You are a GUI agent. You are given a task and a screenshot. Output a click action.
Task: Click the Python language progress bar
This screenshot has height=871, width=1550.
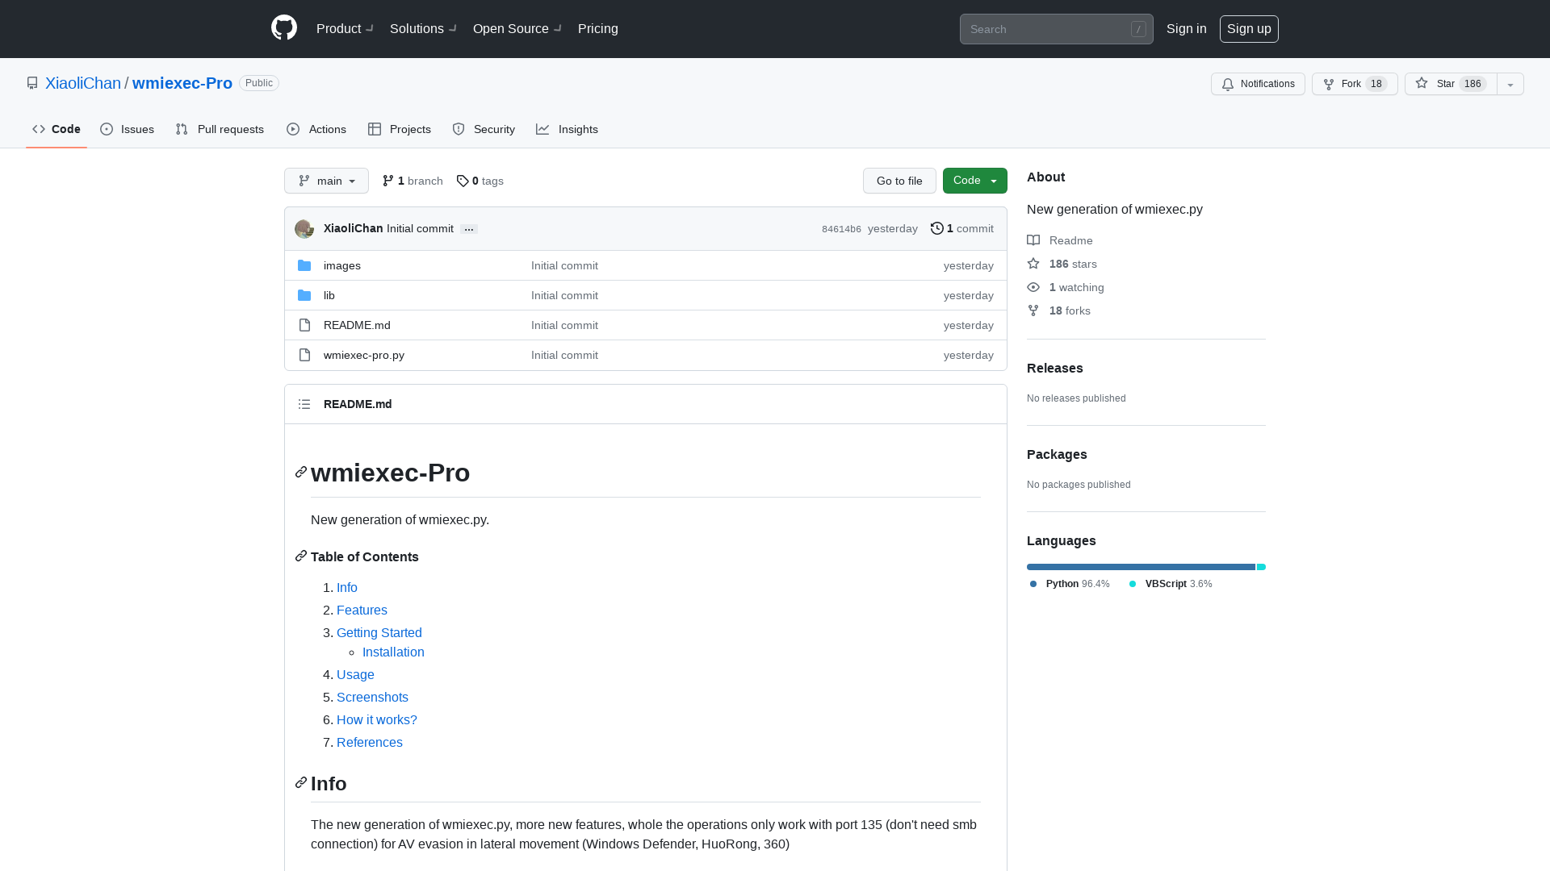1140,567
